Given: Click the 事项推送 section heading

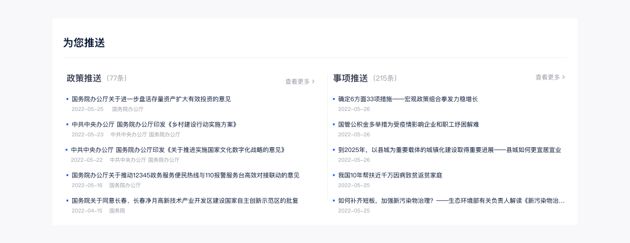Looking at the screenshot, I should (x=351, y=78).
